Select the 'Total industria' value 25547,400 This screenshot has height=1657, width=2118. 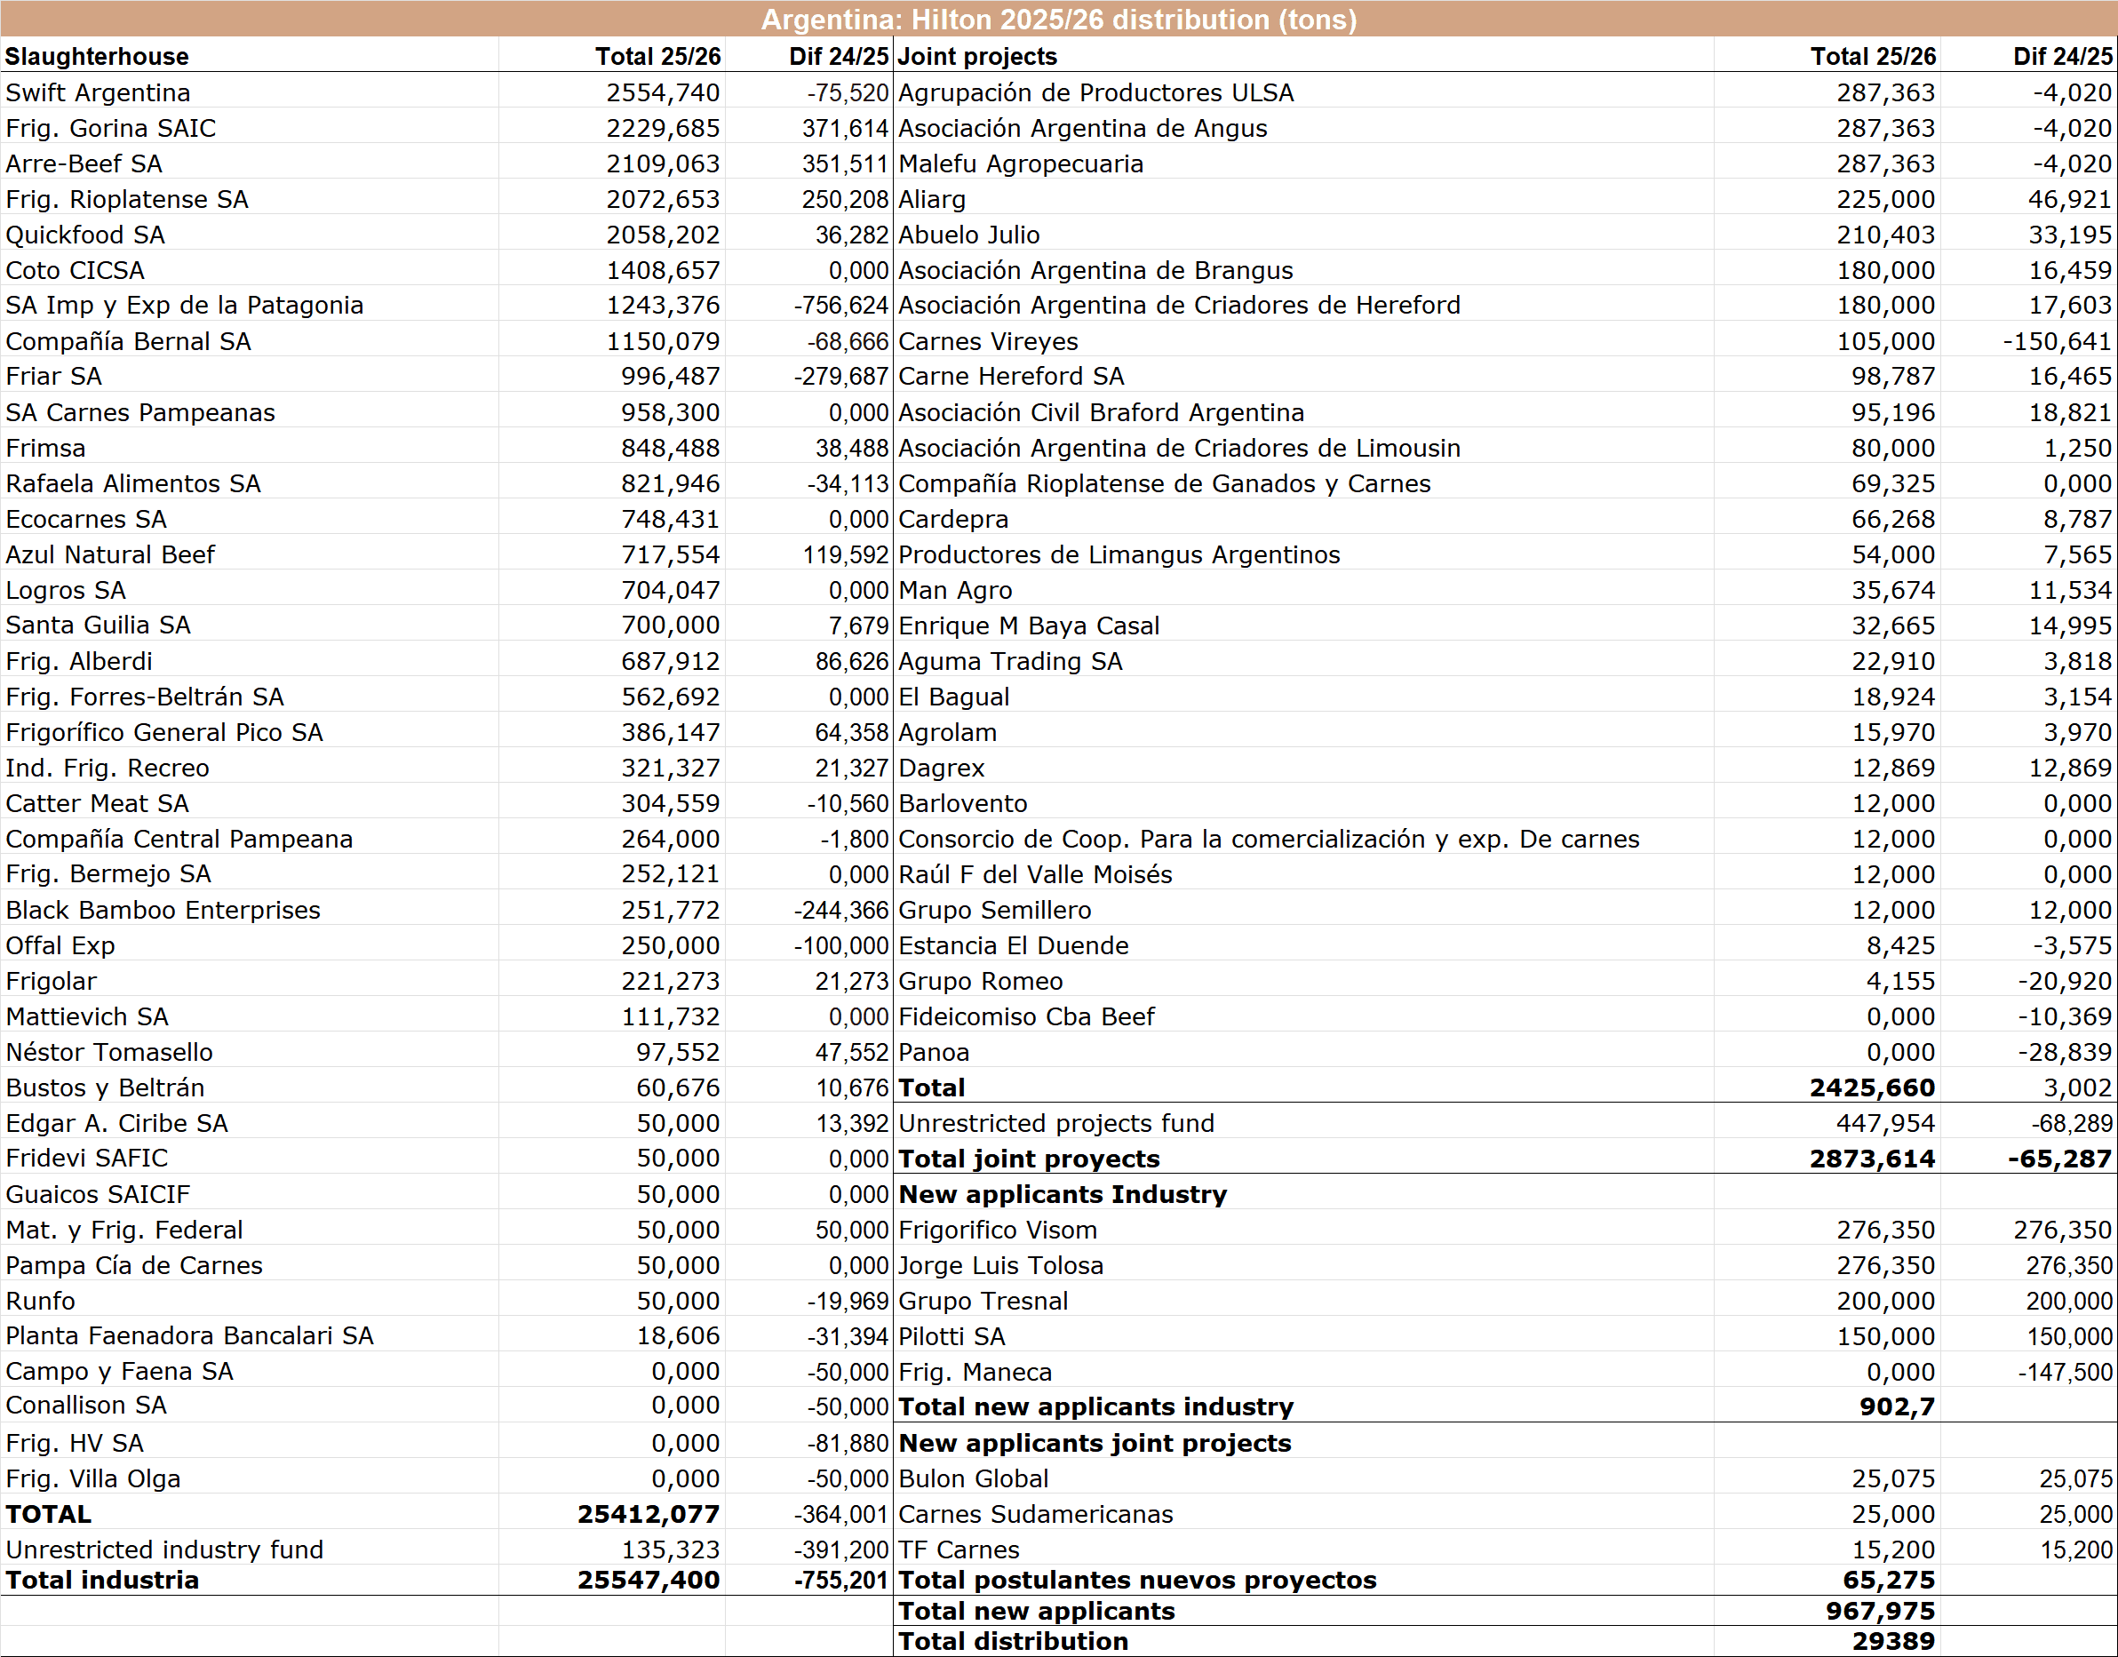(649, 1581)
